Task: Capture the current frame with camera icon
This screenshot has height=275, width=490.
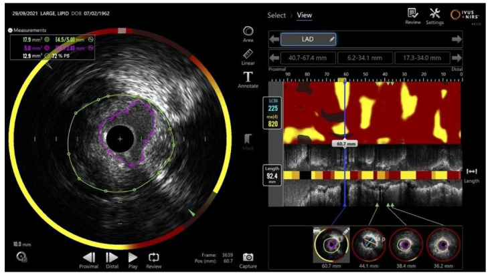Action: 248,260
